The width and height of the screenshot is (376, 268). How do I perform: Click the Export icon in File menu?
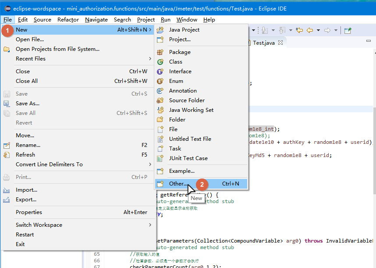point(7,200)
